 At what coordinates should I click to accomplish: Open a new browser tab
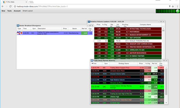[x=31, y=2]
